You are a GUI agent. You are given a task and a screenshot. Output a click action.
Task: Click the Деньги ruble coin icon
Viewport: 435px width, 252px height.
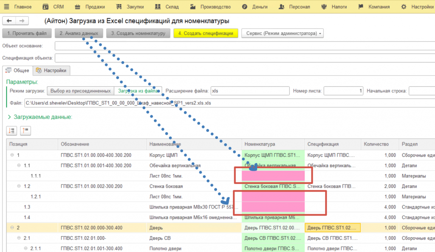coord(245,7)
